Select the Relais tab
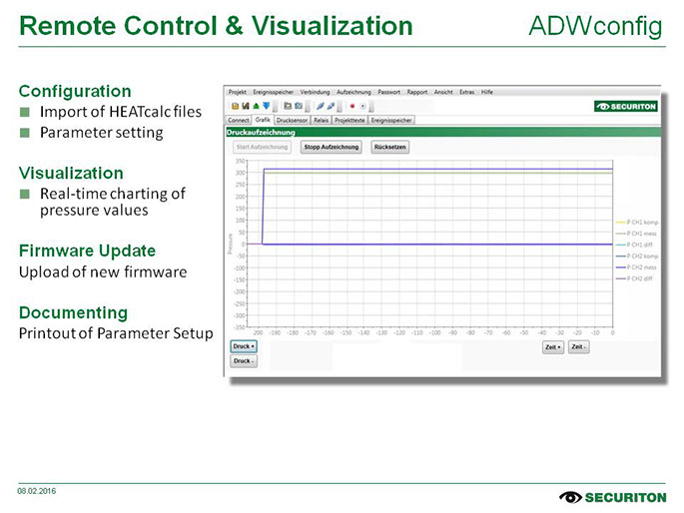 (x=321, y=119)
